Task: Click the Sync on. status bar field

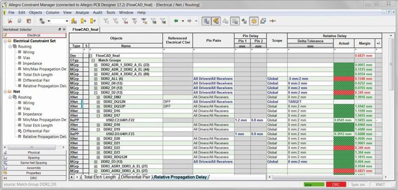Action: tap(358, 185)
